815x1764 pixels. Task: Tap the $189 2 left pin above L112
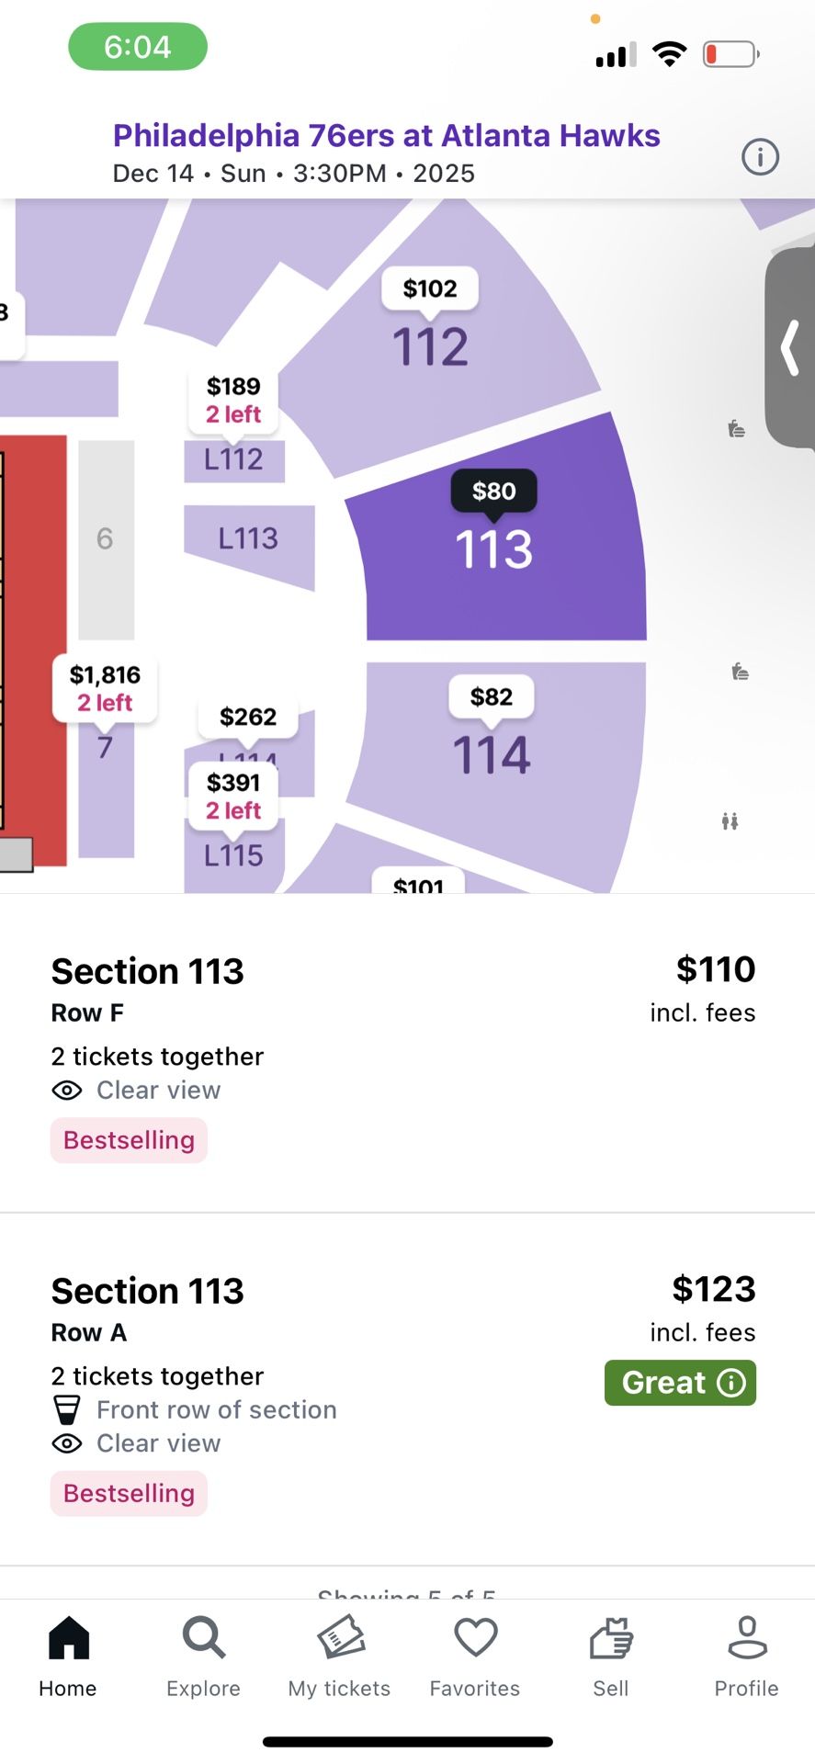click(x=232, y=398)
